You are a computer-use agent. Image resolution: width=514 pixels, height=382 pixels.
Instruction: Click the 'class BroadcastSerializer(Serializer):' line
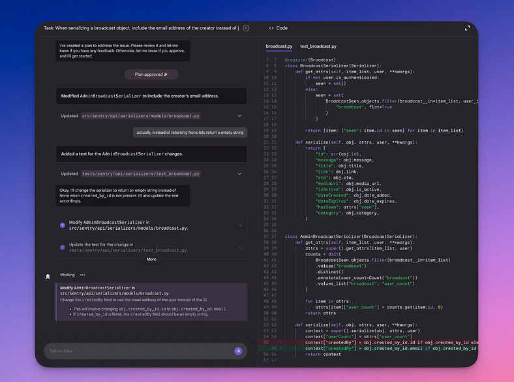click(x=333, y=66)
